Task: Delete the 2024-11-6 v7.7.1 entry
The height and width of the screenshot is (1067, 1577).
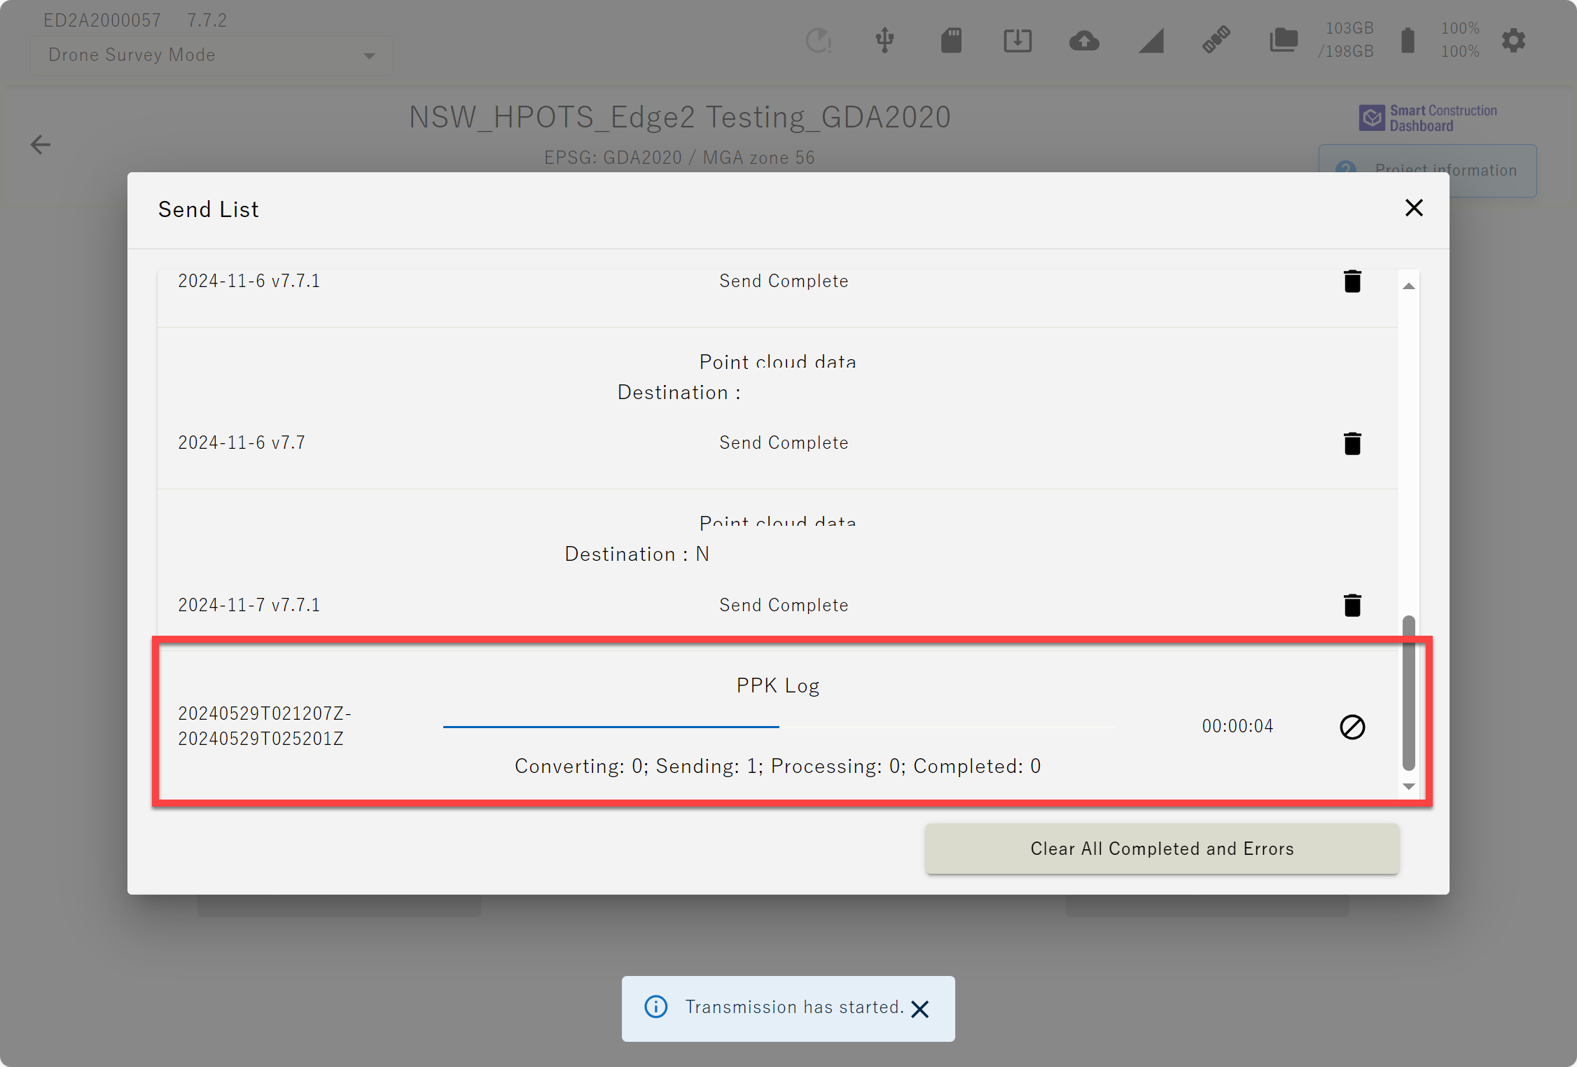Action: 1352,281
